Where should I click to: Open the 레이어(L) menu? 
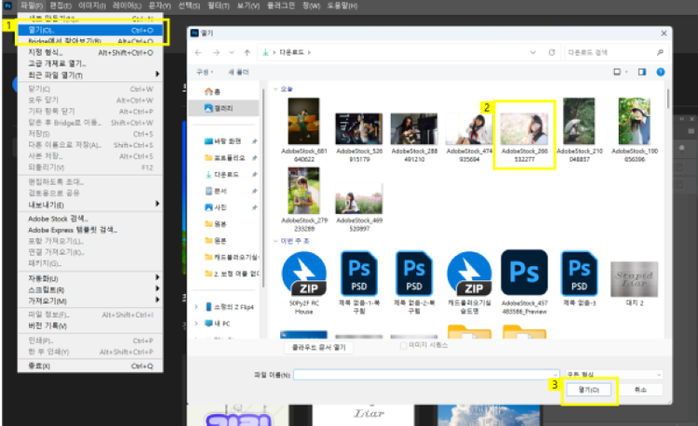pos(127,6)
